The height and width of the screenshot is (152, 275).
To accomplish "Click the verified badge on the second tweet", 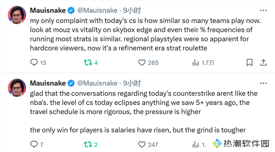I will [x=71, y=83].
